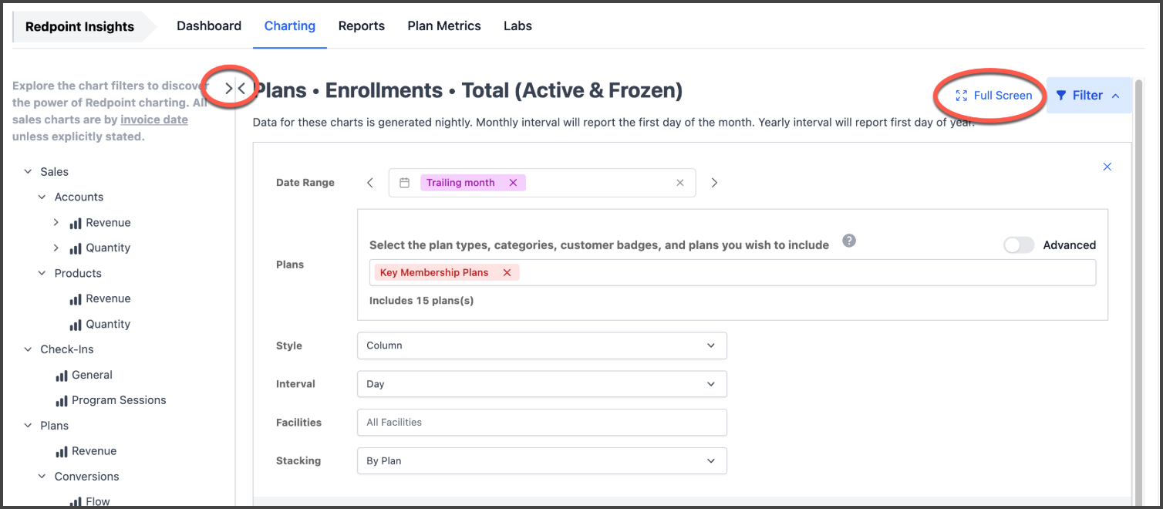The image size is (1163, 509).
Task: Expand Revenue under Accounts
Action: point(56,223)
